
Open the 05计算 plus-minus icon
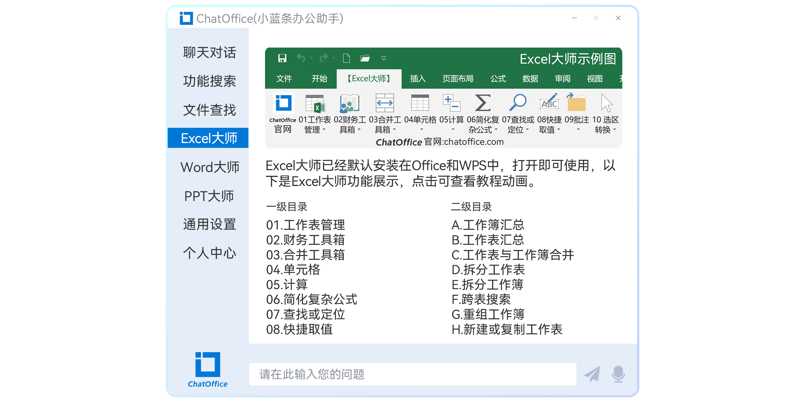pyautogui.click(x=452, y=103)
